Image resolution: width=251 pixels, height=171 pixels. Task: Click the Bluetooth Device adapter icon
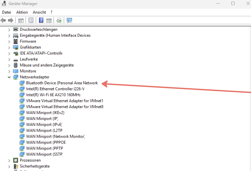point(22,83)
